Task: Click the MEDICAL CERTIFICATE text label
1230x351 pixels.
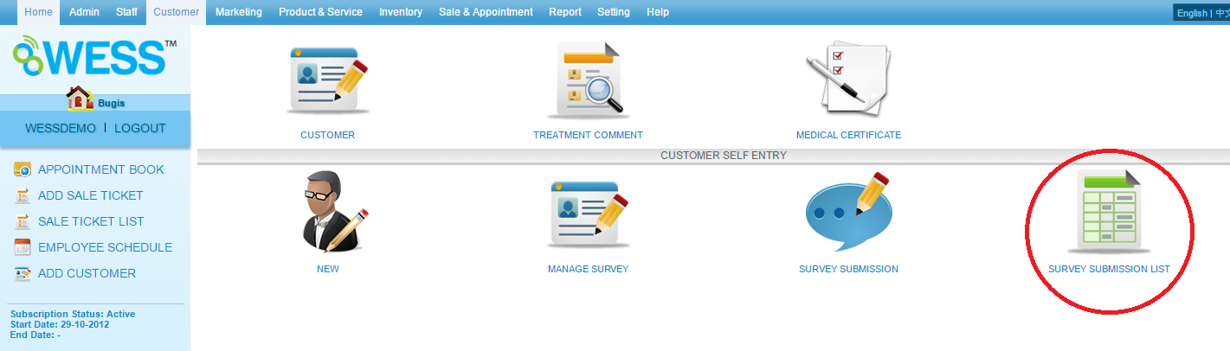Action: click(x=848, y=135)
